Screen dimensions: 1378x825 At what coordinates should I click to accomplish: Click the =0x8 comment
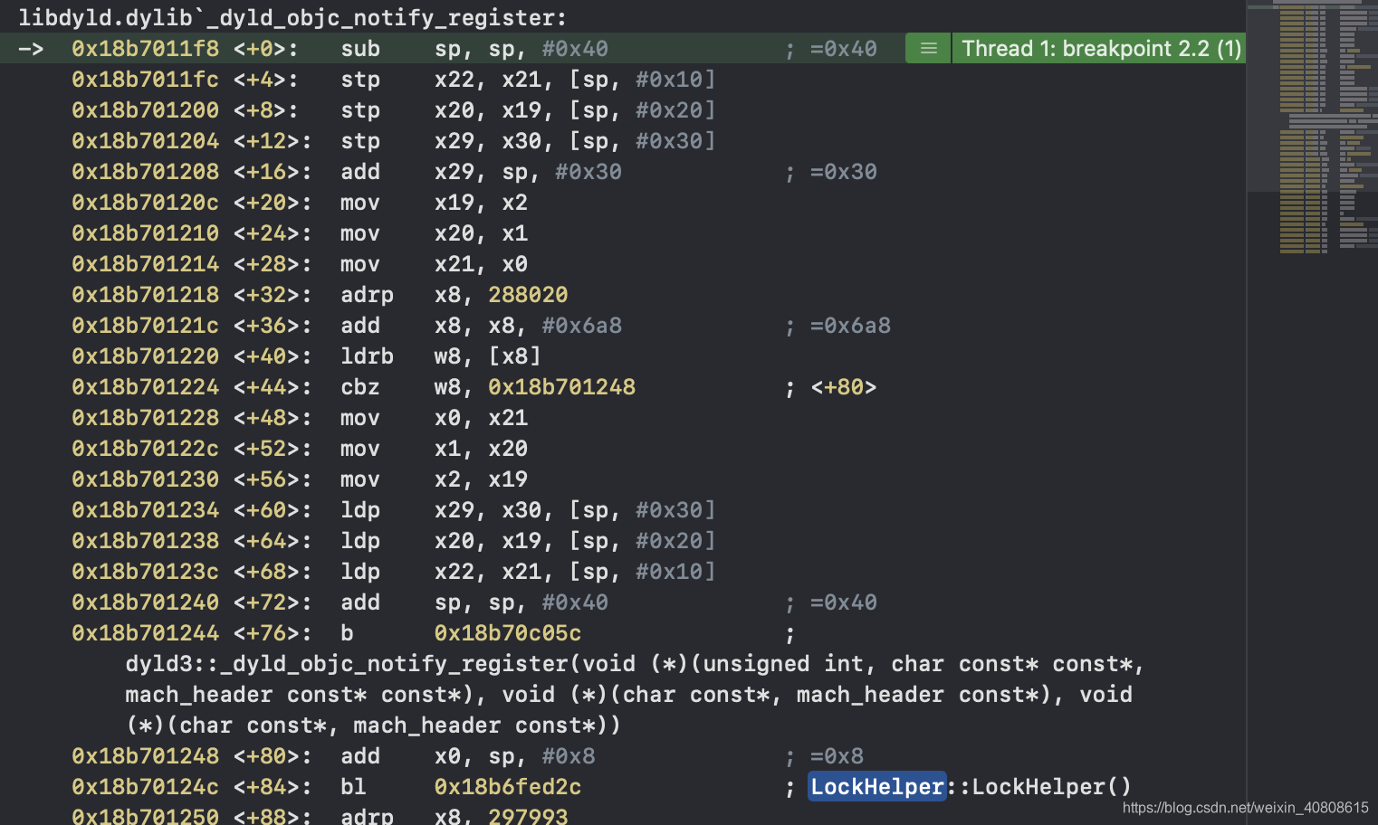click(837, 756)
